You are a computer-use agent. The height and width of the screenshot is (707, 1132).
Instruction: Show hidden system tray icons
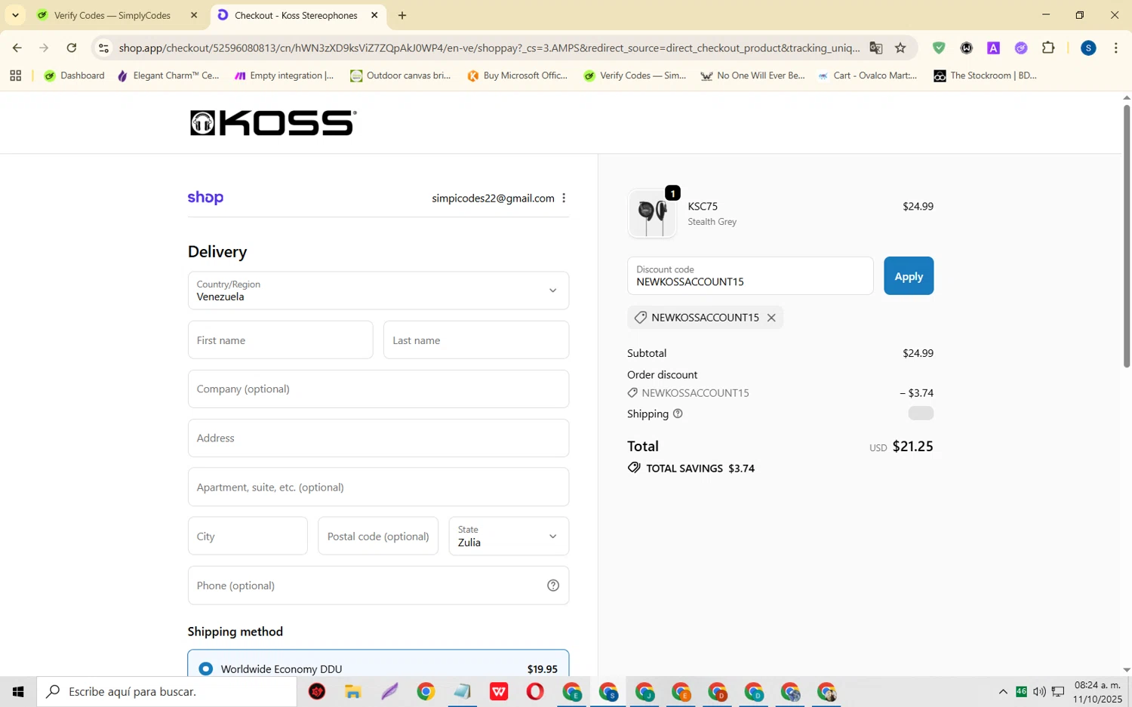pyautogui.click(x=1003, y=692)
